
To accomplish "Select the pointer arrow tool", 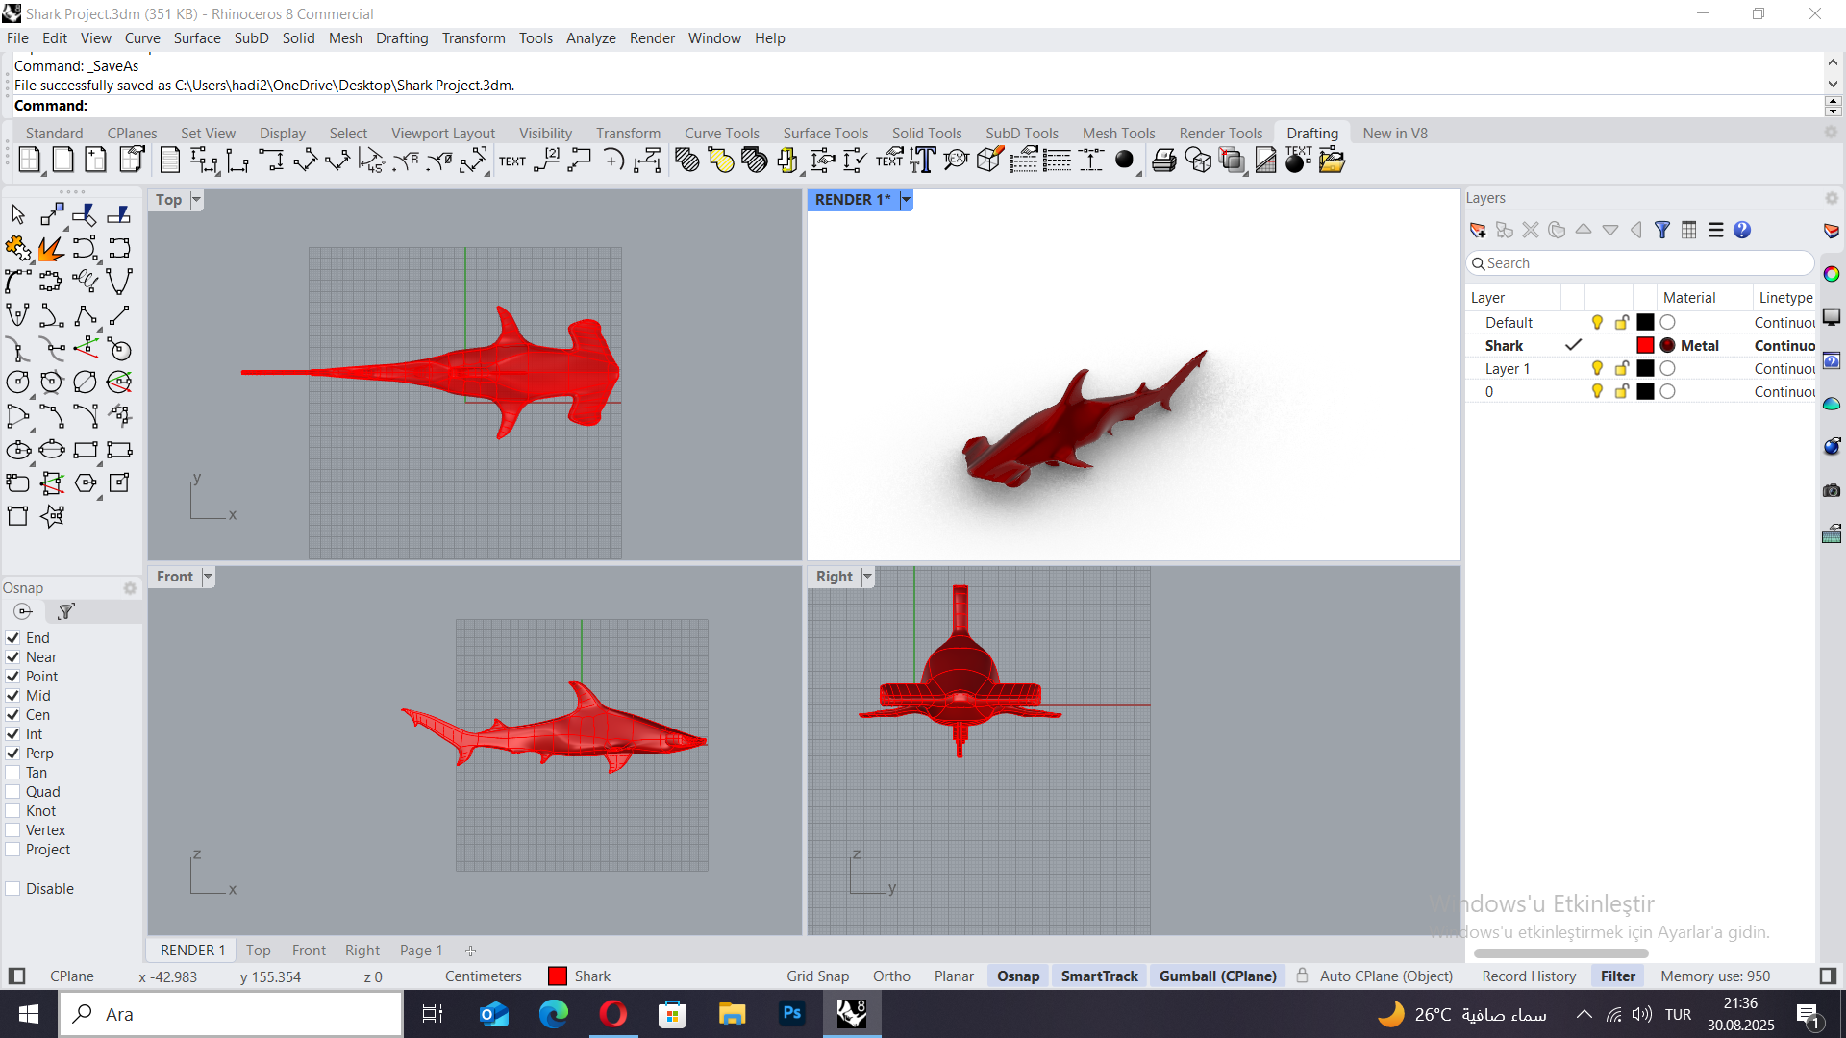I will pyautogui.click(x=18, y=214).
